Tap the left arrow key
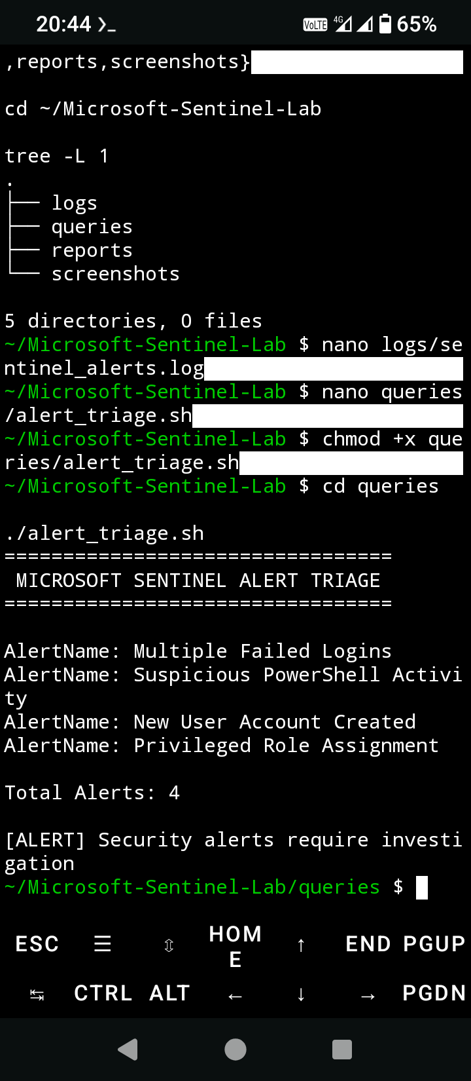 coord(235,996)
